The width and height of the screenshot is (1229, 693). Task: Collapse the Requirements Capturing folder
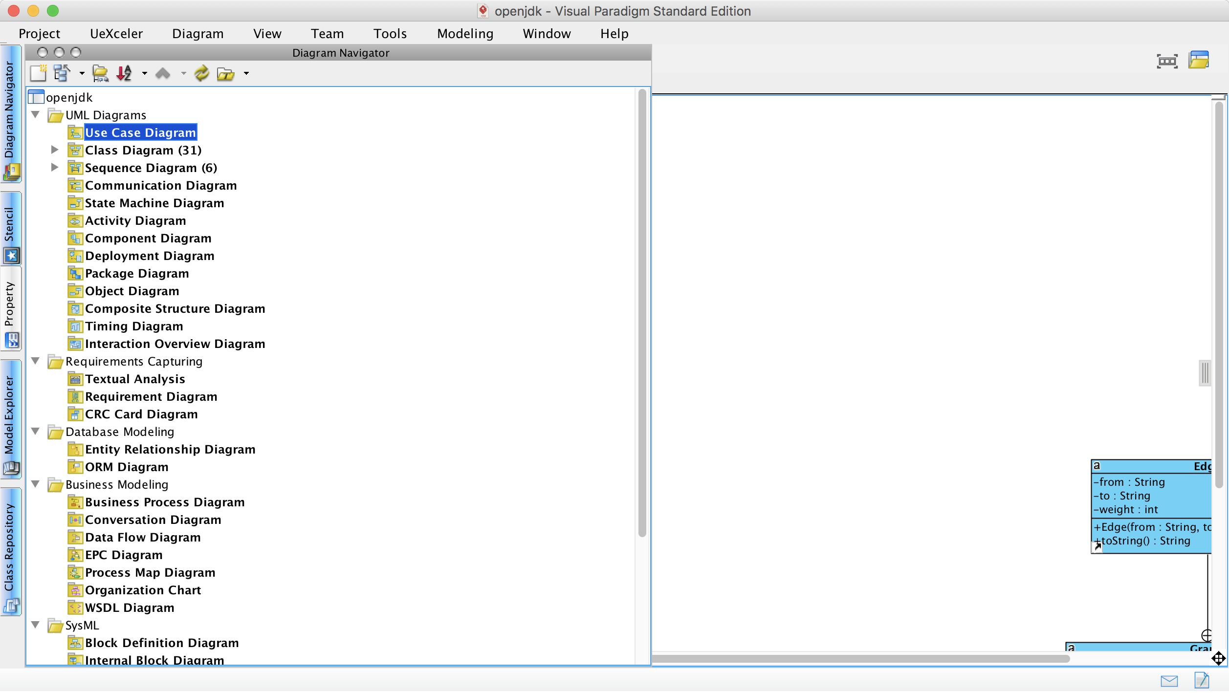point(35,361)
